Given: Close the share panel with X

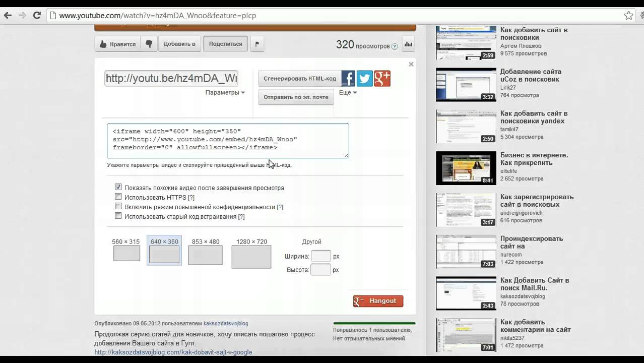Looking at the screenshot, I should click(411, 64).
